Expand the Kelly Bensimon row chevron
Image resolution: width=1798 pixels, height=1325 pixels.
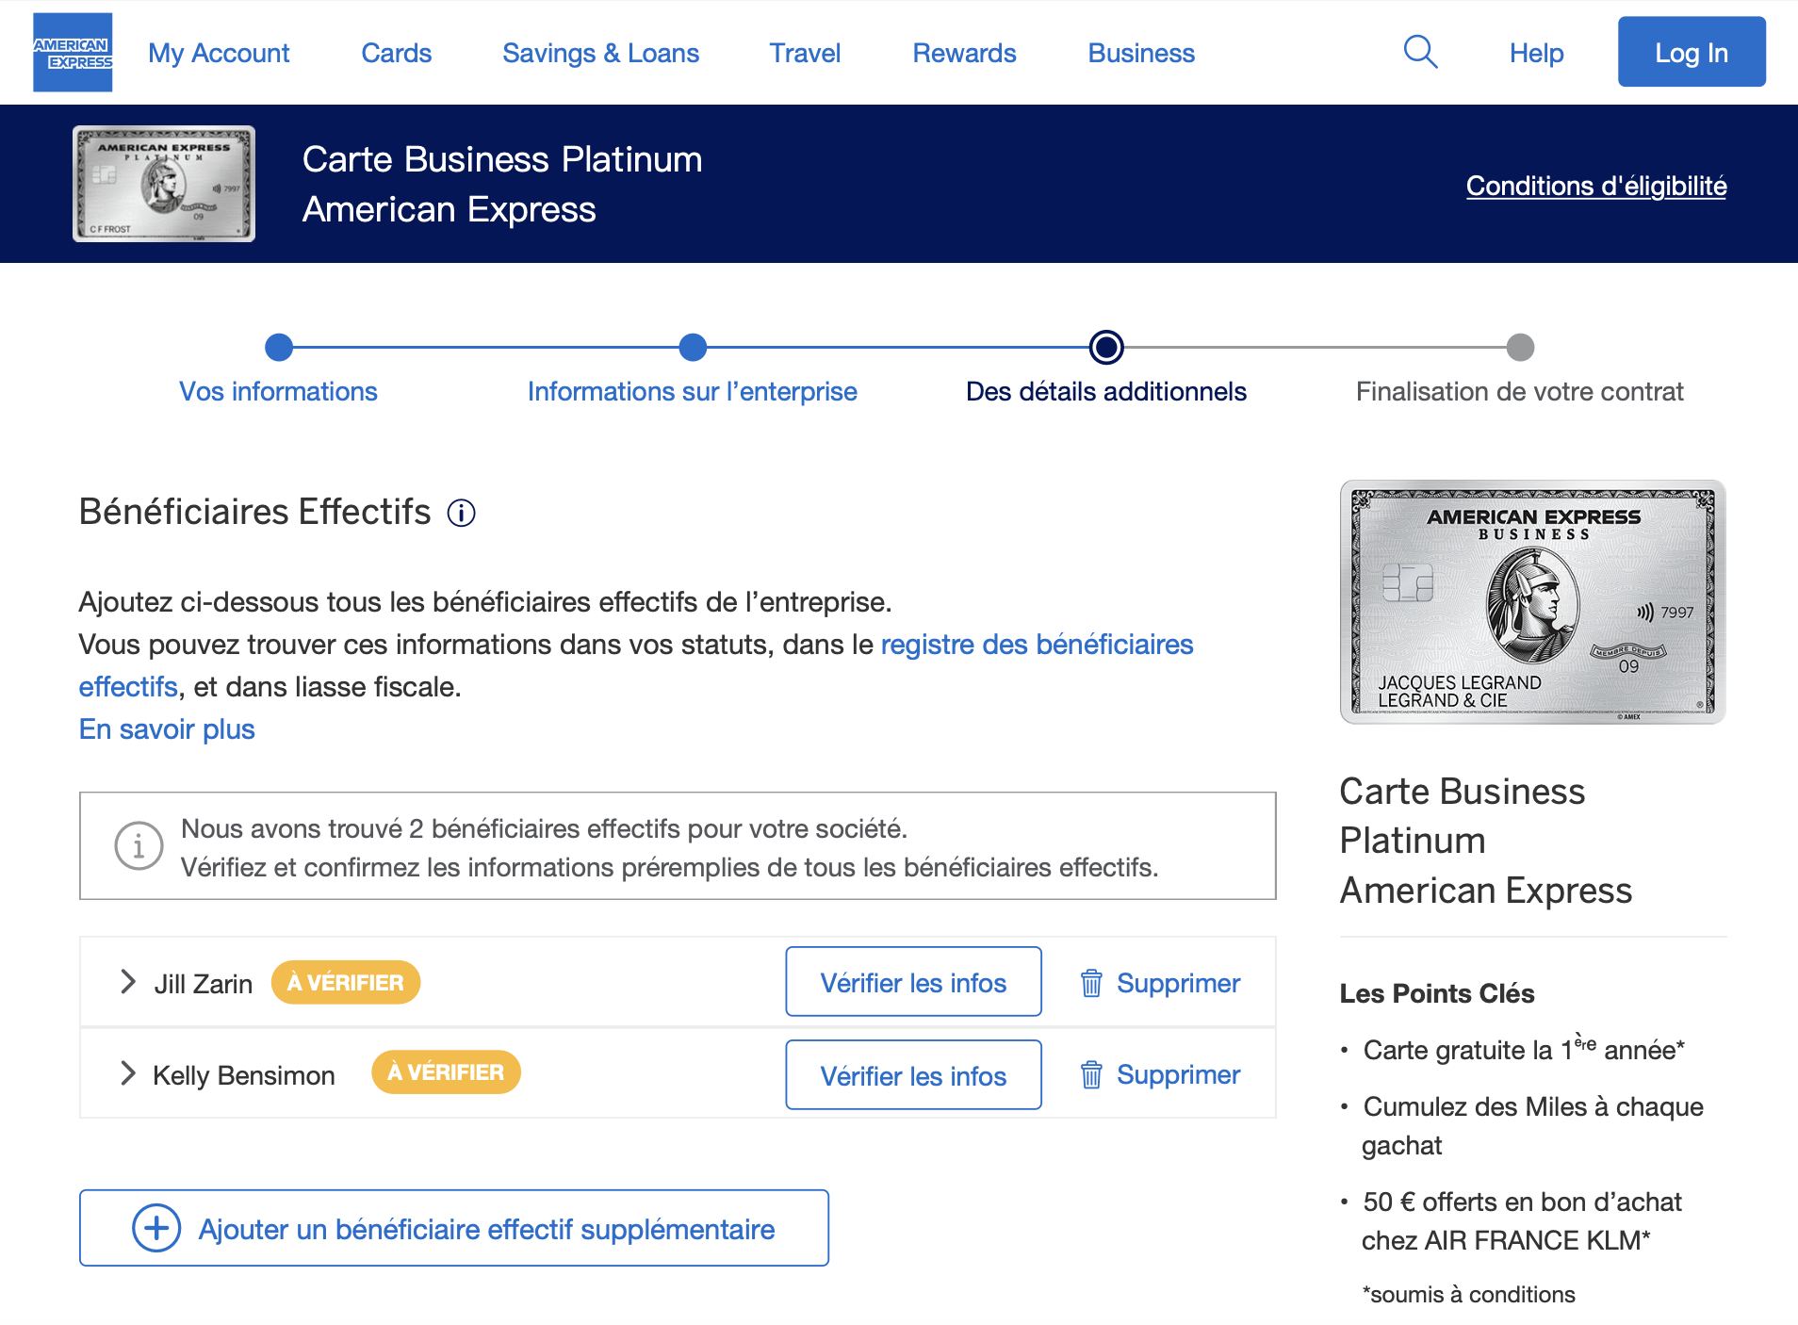tap(128, 1073)
